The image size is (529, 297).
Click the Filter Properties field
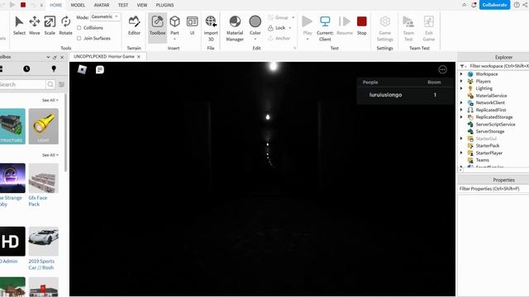493,189
